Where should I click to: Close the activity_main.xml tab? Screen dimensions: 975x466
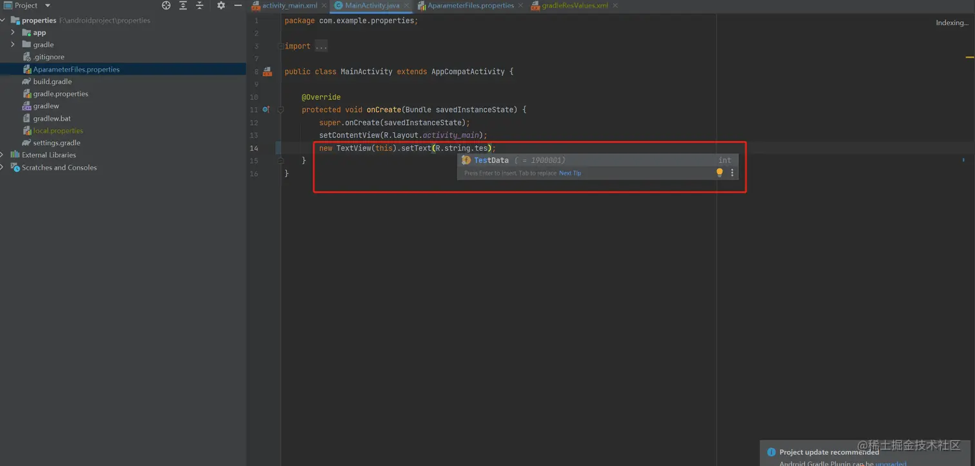coord(324,6)
